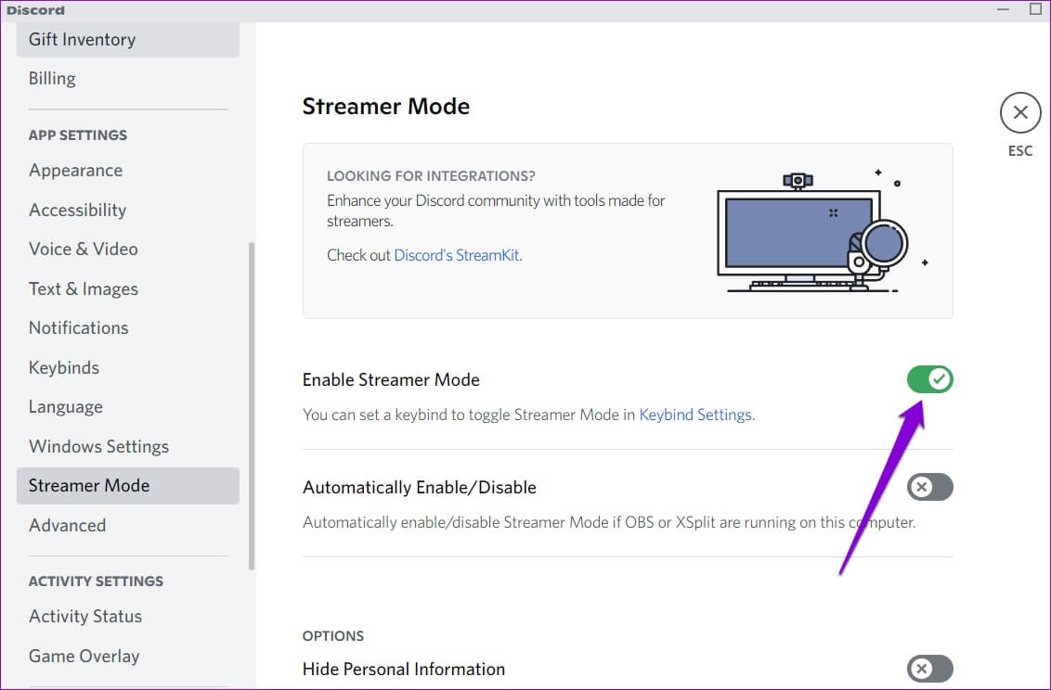Click the Streamer Mode page heading
1051x690 pixels.
click(386, 107)
